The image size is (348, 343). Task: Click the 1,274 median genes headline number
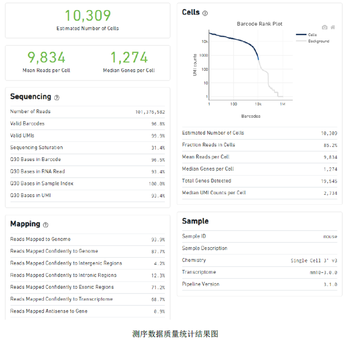[129, 57]
